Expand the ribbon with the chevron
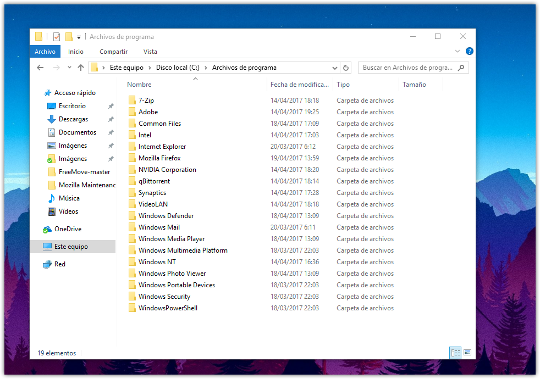Viewport: 540px width, 379px height. click(458, 51)
